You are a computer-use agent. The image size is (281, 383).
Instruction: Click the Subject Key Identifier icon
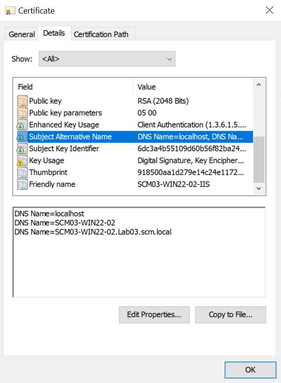click(22, 149)
